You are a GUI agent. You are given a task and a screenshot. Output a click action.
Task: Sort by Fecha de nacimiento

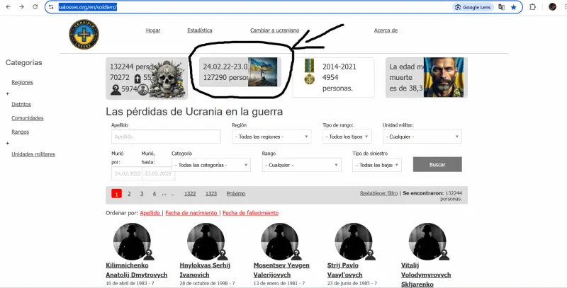[191, 213]
